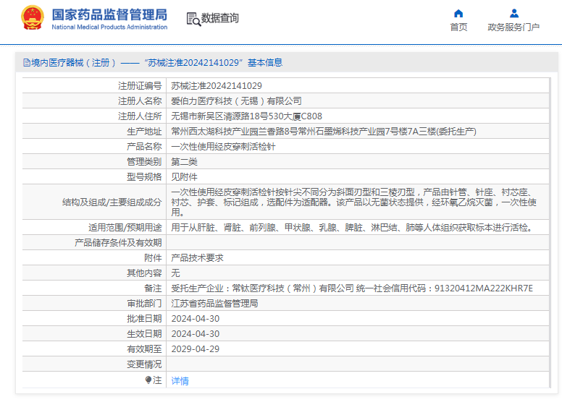
Task: Go to 首页 home text link
Action: [x=458, y=27]
